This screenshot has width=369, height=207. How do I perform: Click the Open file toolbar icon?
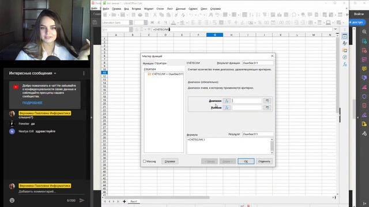(114, 15)
